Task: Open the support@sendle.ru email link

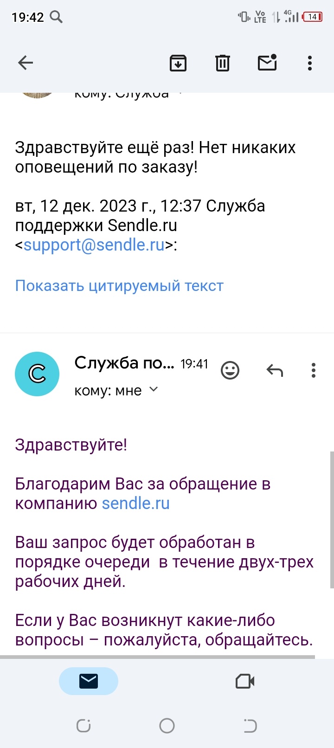Action: [x=94, y=245]
